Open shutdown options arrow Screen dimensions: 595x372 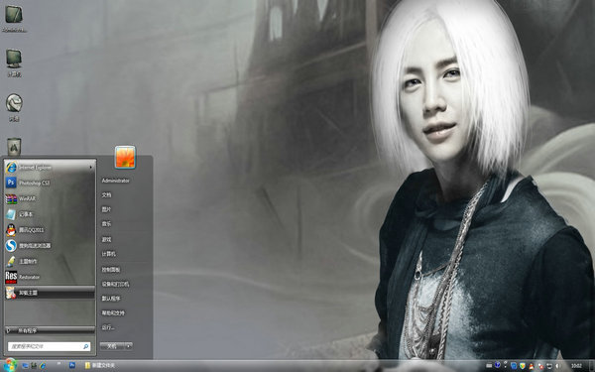(x=129, y=346)
